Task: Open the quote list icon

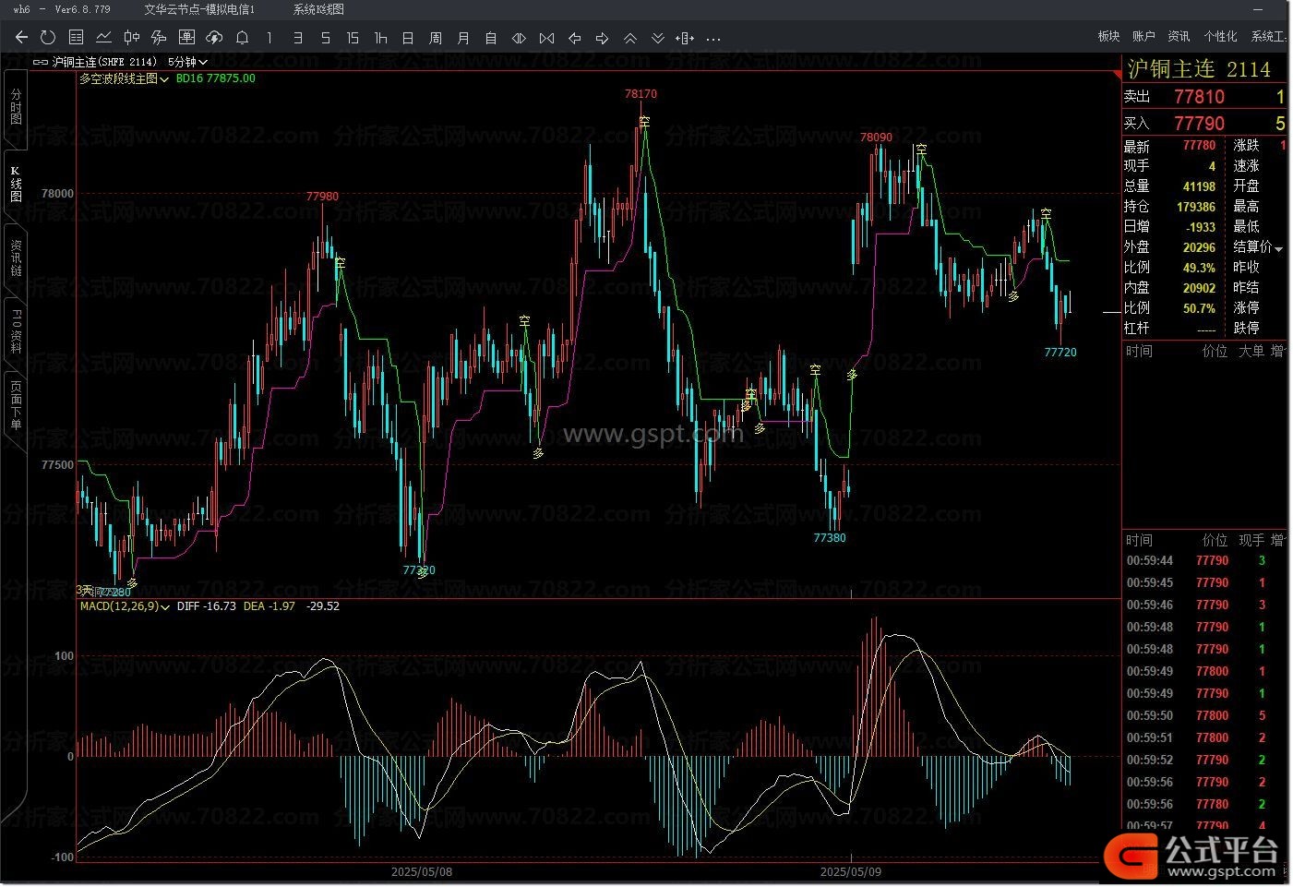Action: coord(76,38)
